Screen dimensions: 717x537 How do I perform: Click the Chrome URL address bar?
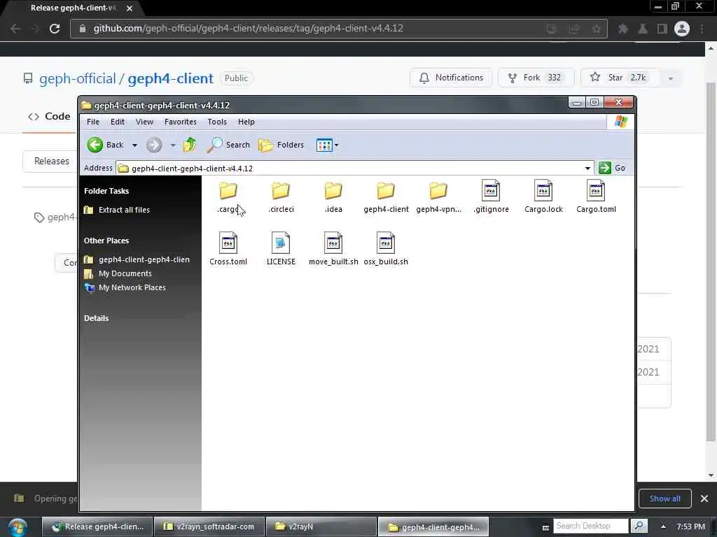338,28
